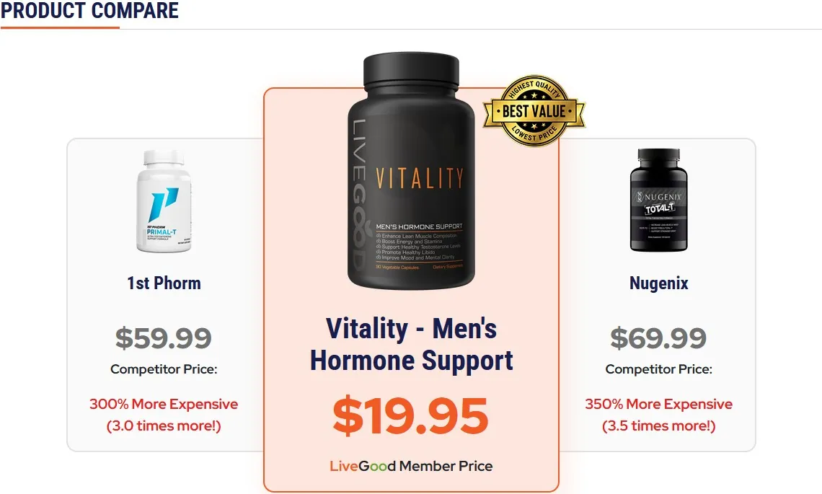Click the Nugenix Total-T bottle image
This screenshot has width=822, height=494.
(x=658, y=200)
